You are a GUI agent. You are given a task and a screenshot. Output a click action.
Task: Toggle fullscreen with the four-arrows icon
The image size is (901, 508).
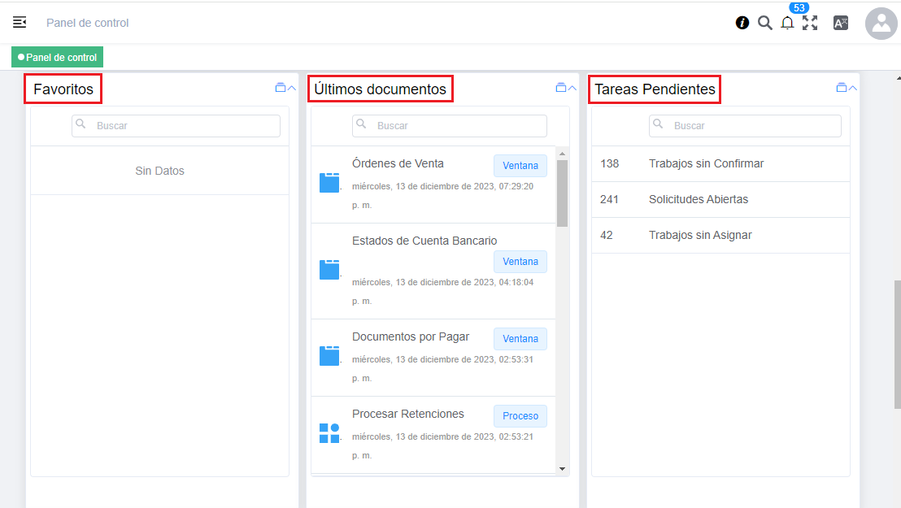810,23
